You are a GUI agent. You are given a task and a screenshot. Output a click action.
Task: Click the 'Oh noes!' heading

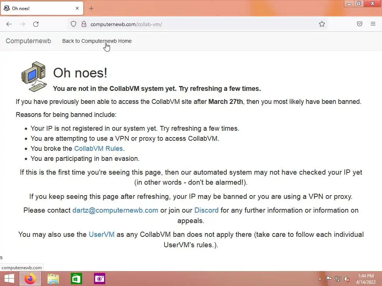pos(80,73)
